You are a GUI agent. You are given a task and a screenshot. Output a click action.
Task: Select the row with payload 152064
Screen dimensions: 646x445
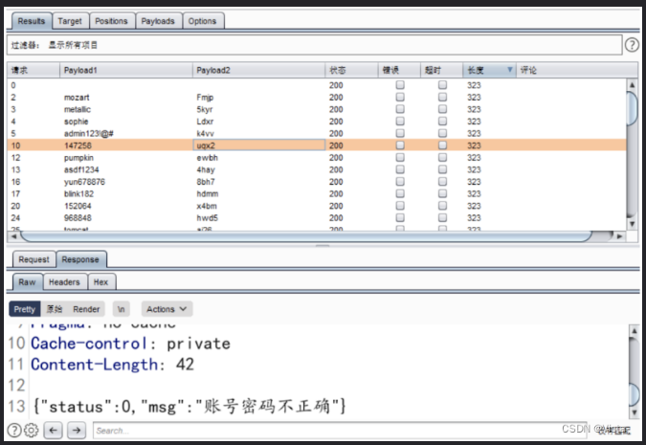click(x=317, y=206)
